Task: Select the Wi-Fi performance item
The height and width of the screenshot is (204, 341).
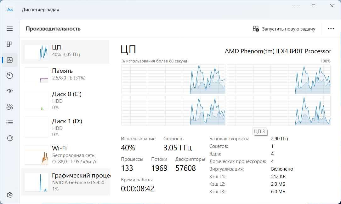Action: pos(65,155)
